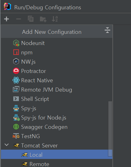The image size is (131, 167).
Task: Choose the Spy-js configuration
Action: [x=57, y=108]
